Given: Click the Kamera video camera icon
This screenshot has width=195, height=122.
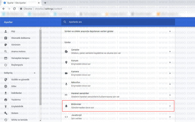Looking at the screenshot, I should (66, 73).
